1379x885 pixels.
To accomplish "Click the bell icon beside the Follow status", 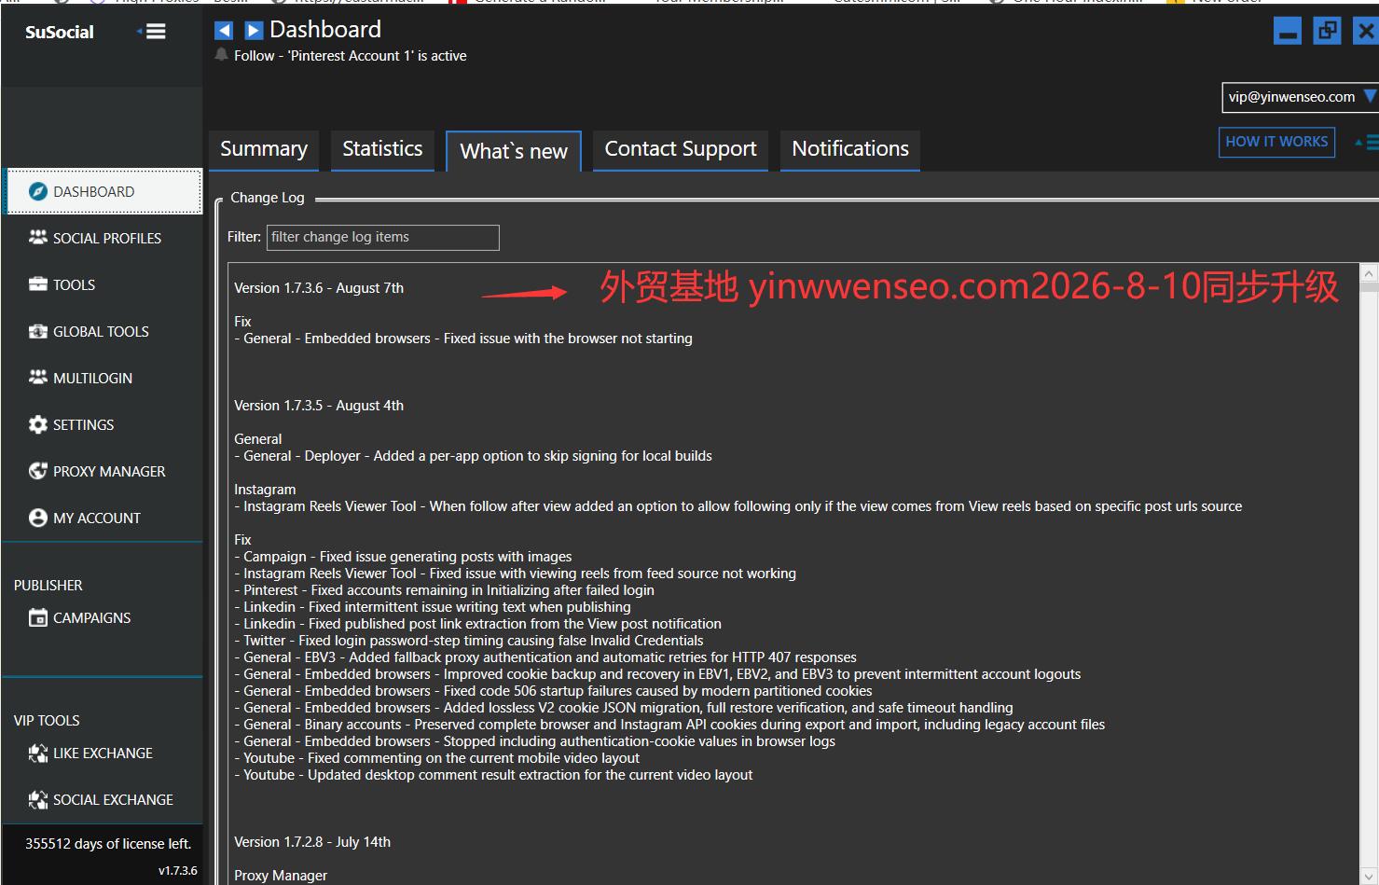I will coord(221,55).
